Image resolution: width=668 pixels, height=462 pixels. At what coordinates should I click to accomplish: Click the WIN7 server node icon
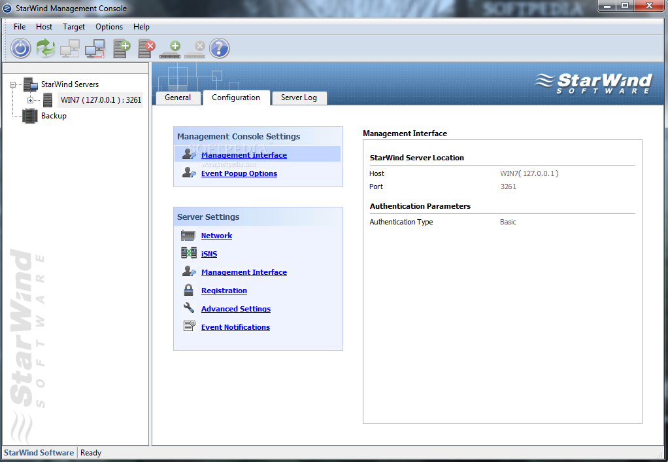tap(48, 100)
